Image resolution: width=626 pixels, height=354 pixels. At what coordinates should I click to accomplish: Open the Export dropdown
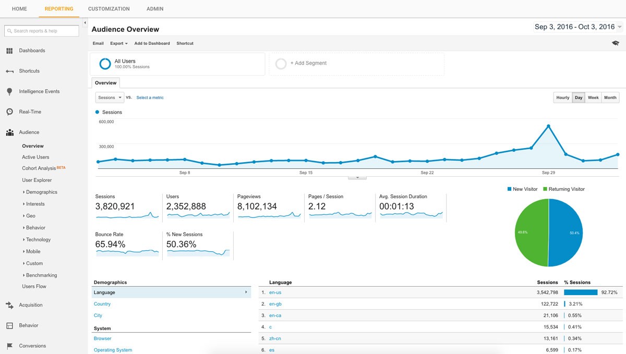point(118,43)
